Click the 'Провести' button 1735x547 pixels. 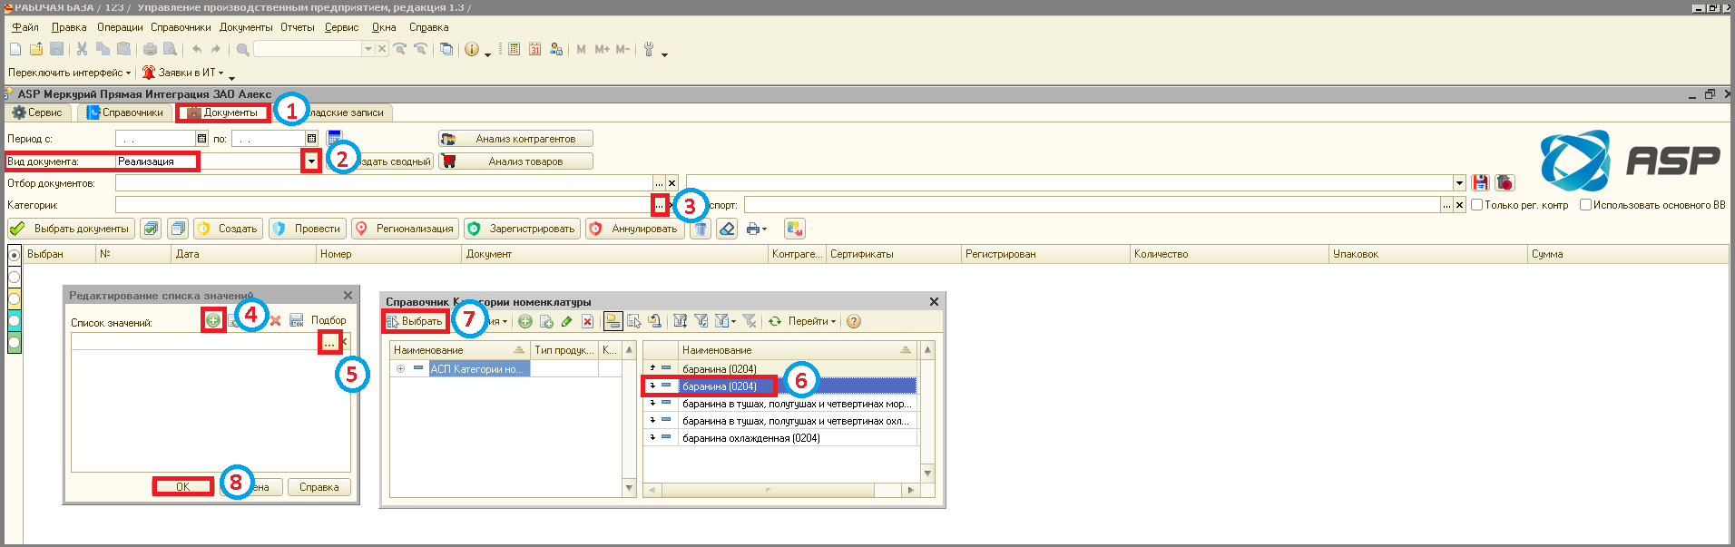307,229
